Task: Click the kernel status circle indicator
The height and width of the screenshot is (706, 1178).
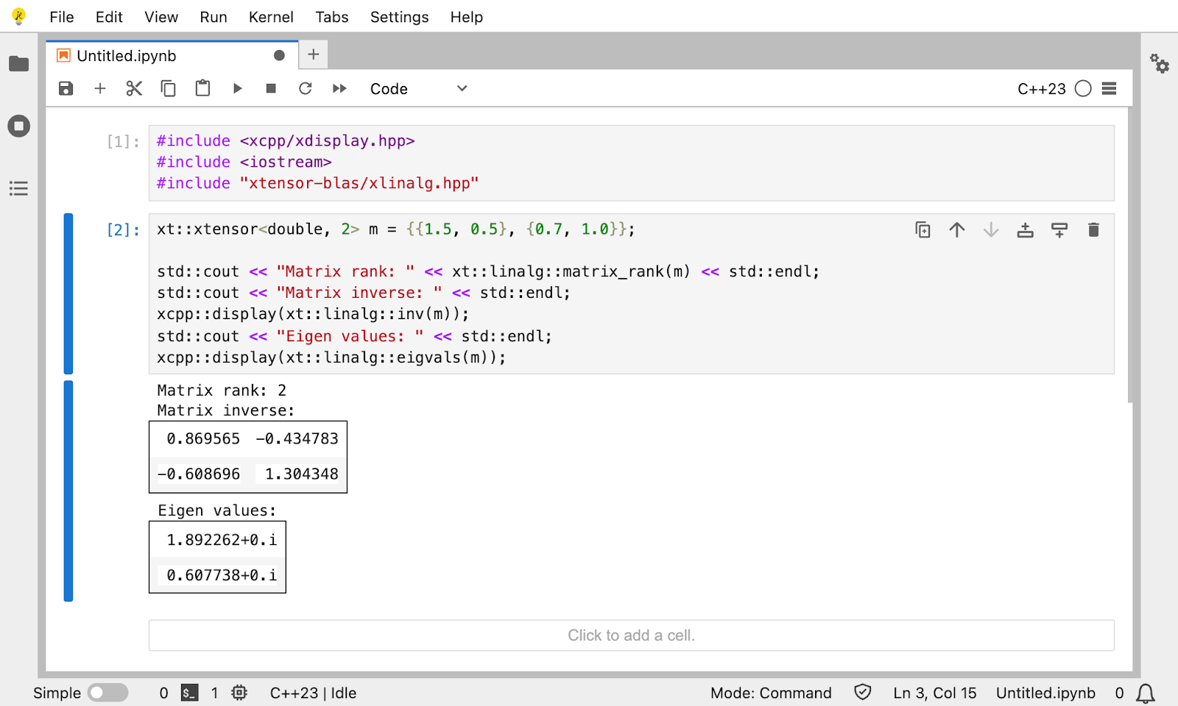Action: tap(1083, 88)
